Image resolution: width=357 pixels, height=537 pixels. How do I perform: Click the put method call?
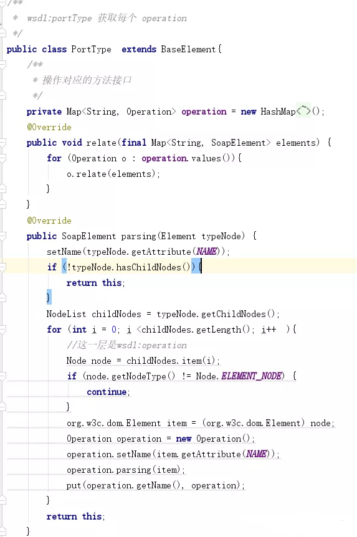74,485
